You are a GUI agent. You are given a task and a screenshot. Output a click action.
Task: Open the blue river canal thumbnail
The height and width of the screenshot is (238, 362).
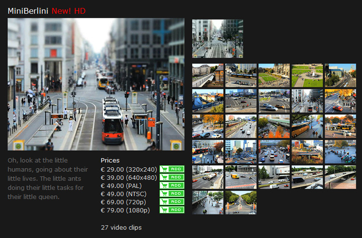(208, 101)
